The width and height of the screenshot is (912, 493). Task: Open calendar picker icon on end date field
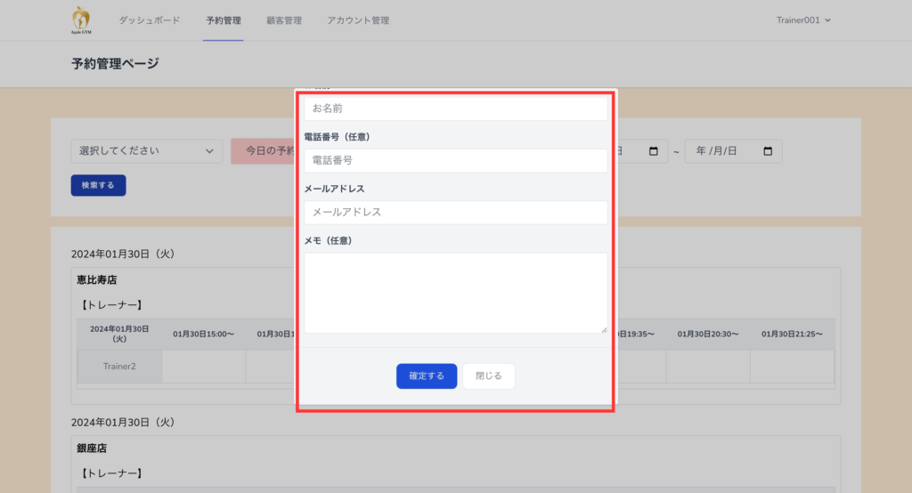coord(768,151)
